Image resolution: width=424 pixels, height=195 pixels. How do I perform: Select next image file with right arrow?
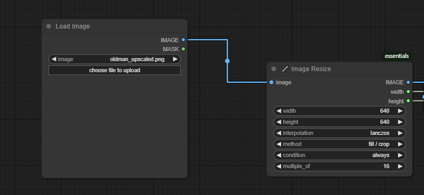(x=175, y=59)
